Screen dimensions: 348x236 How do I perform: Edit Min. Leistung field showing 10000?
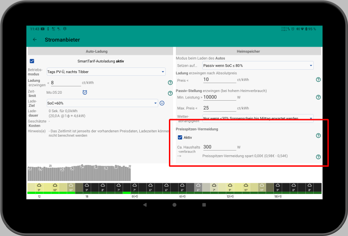click(x=218, y=97)
